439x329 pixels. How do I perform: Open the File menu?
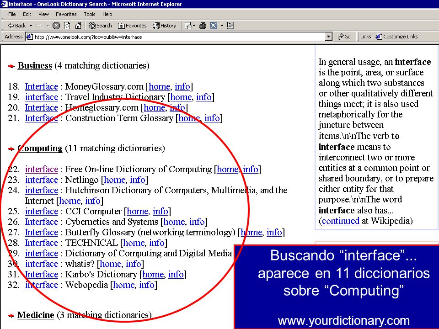12,14
